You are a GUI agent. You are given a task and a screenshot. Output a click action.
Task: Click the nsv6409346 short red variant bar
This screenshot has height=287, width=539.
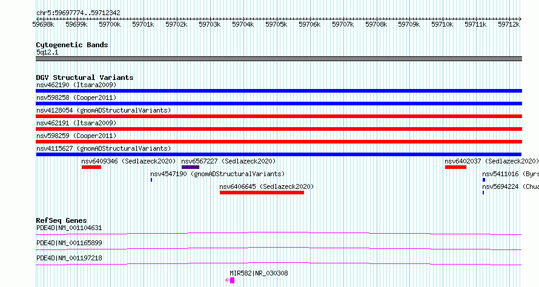coord(91,167)
